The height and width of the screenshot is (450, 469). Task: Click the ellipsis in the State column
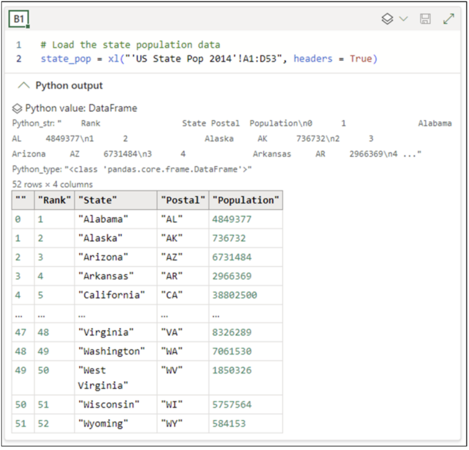pyautogui.click(x=82, y=314)
